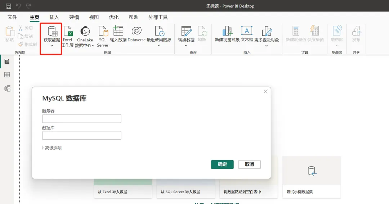This screenshot has height=204, width=389.
Task: Click the 格式刷 format painter icon
Action: coord(21,44)
